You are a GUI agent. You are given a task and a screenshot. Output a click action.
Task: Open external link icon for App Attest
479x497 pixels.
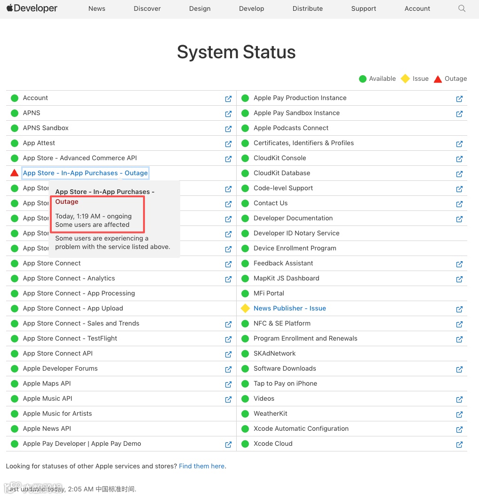point(228,144)
